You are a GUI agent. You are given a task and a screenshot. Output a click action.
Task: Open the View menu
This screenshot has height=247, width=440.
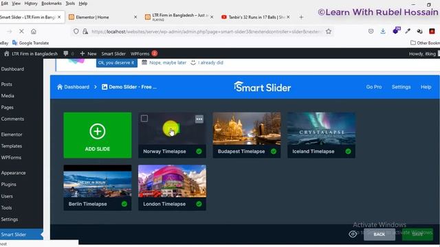click(x=16, y=3)
